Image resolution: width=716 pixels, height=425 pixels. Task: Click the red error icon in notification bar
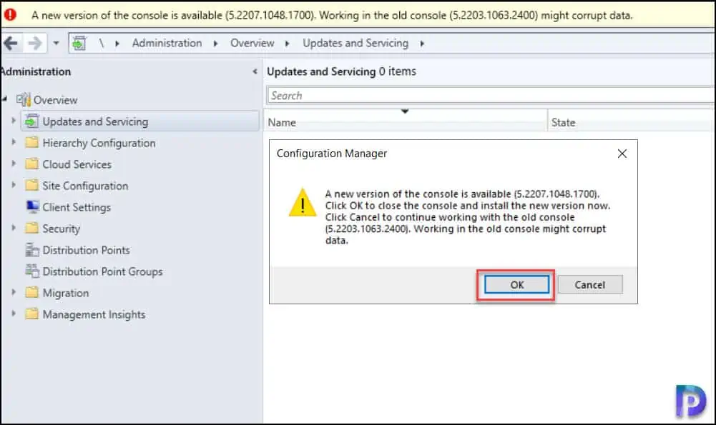tap(9, 14)
